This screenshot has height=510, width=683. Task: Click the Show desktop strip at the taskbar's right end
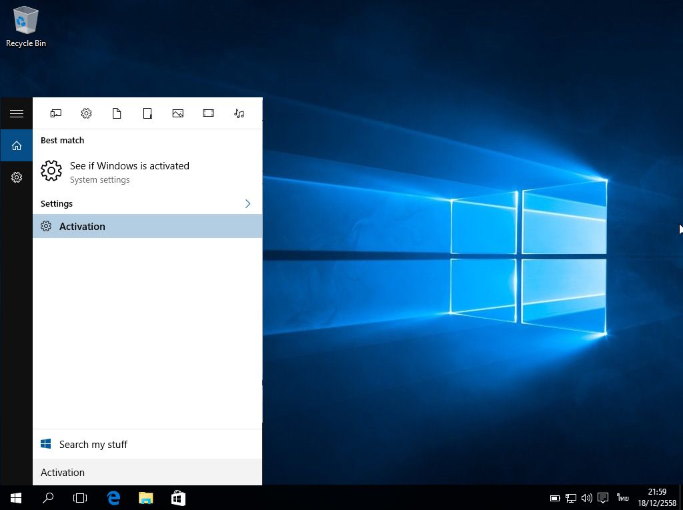point(681,498)
